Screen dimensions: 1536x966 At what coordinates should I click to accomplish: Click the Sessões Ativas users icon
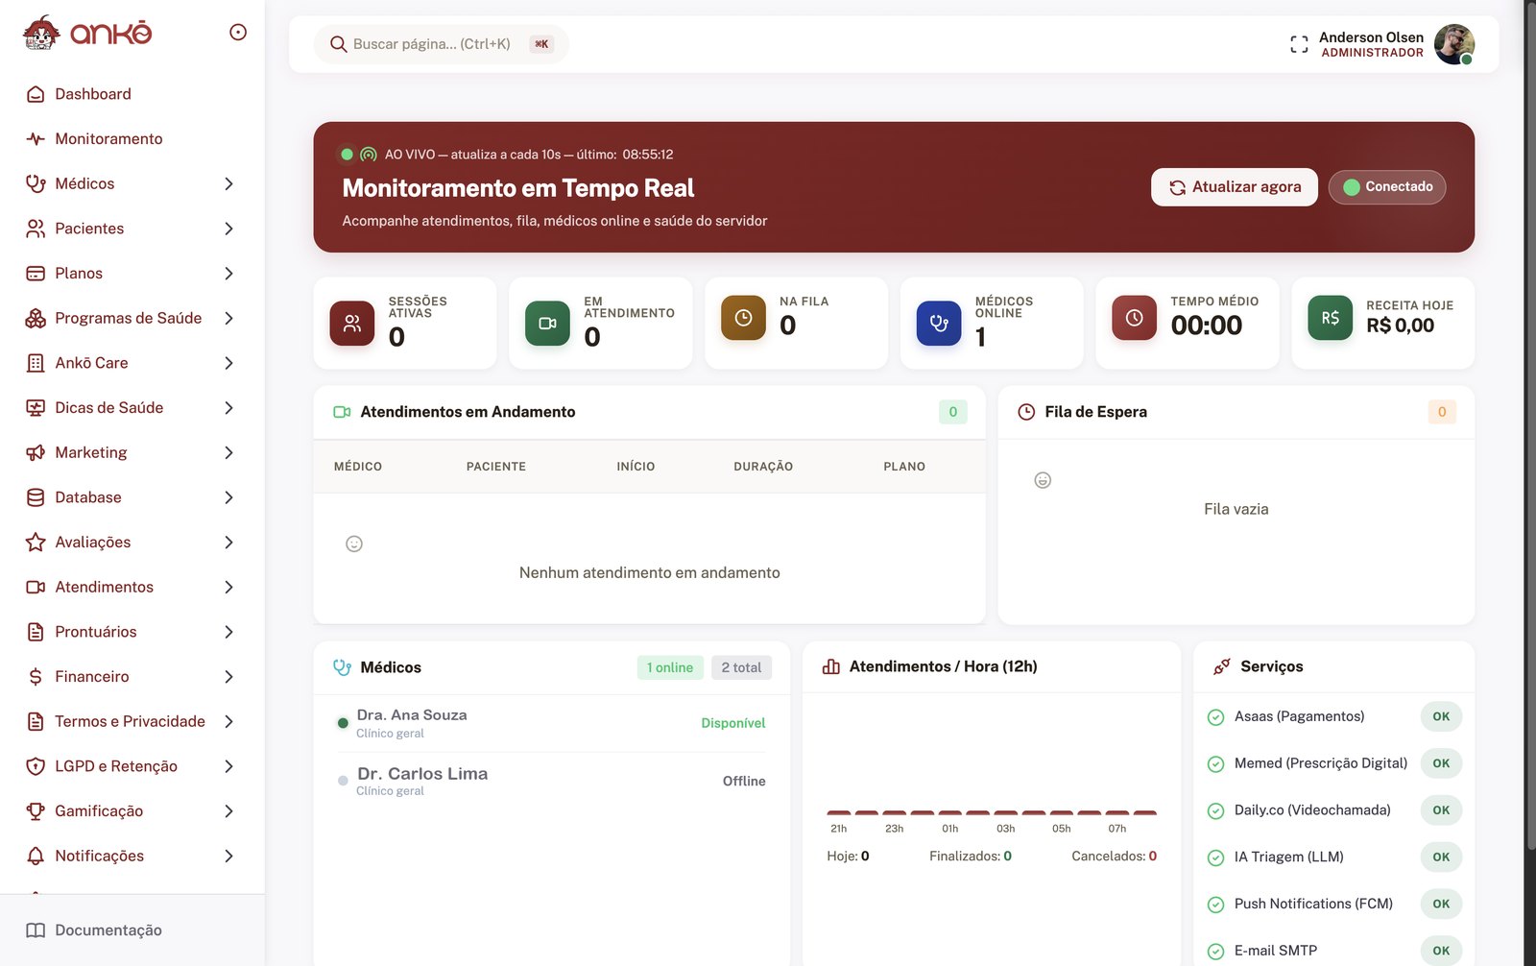pos(352,324)
